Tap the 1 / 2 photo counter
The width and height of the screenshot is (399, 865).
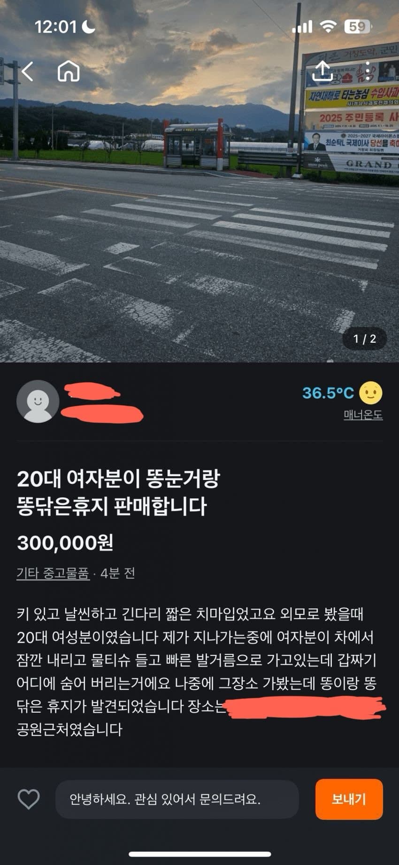point(365,338)
